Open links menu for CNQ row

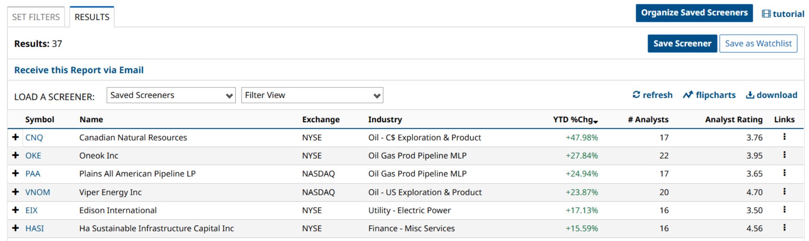coord(784,137)
